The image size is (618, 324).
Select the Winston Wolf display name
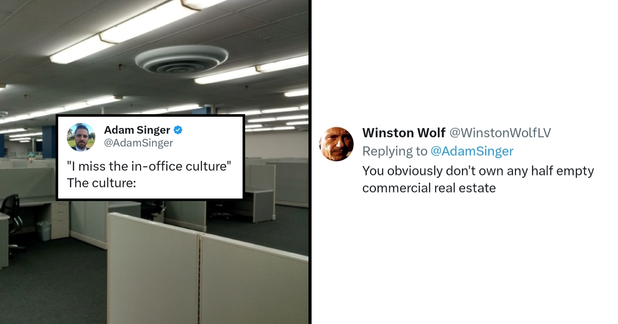404,133
